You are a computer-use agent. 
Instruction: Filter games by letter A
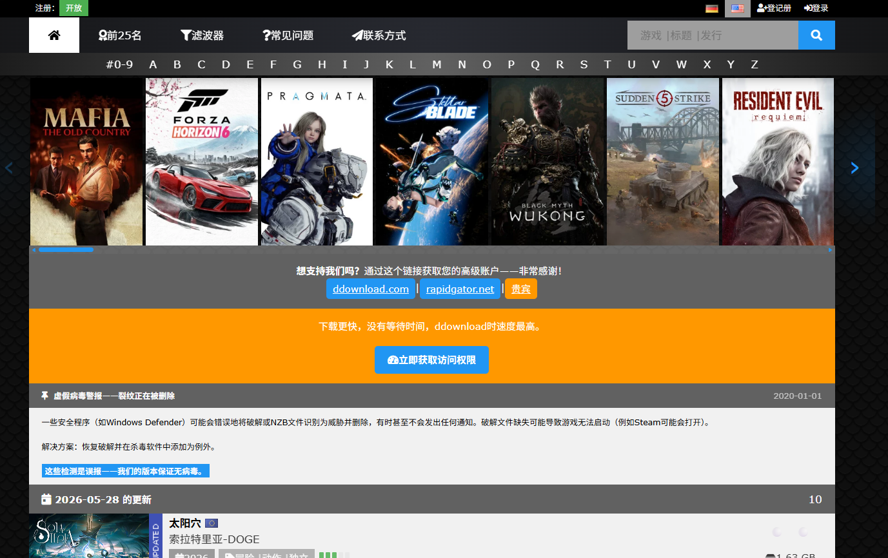pyautogui.click(x=153, y=64)
